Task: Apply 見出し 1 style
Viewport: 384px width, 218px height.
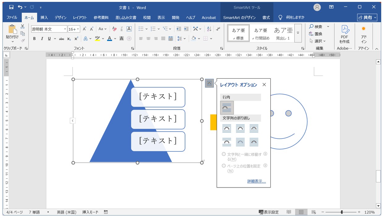Action: point(283,33)
